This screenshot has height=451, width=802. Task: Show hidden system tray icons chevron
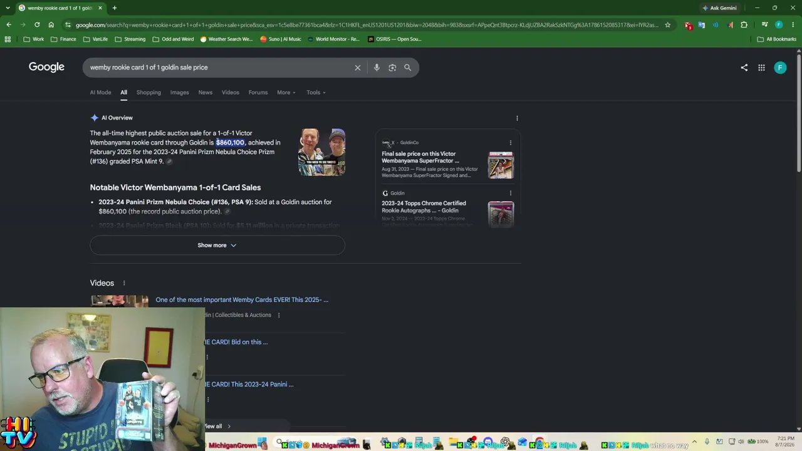pos(694,442)
